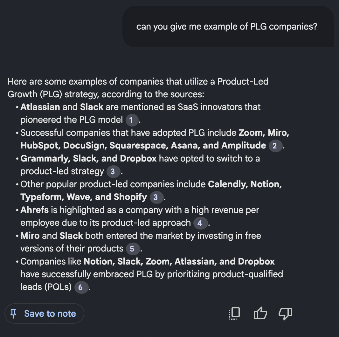Open citation 5 after 'versions of their products'
Screen dimensions: 339x337
pyautogui.click(x=132, y=249)
